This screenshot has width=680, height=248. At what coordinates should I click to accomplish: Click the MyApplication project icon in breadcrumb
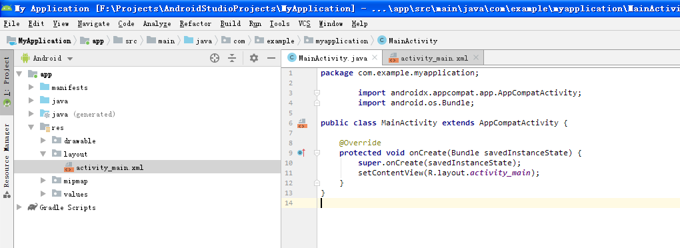tap(11, 41)
